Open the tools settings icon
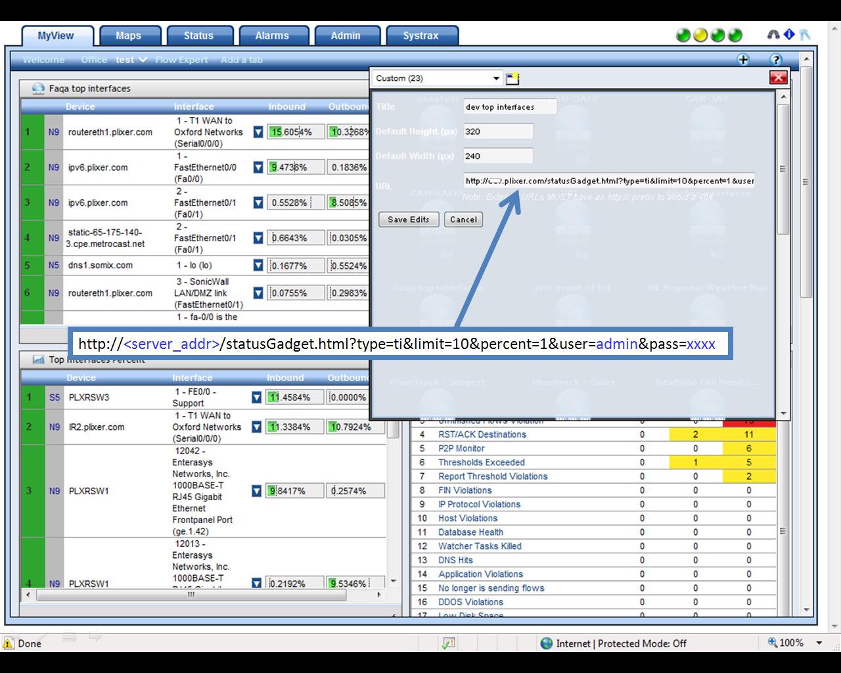 pos(805,35)
